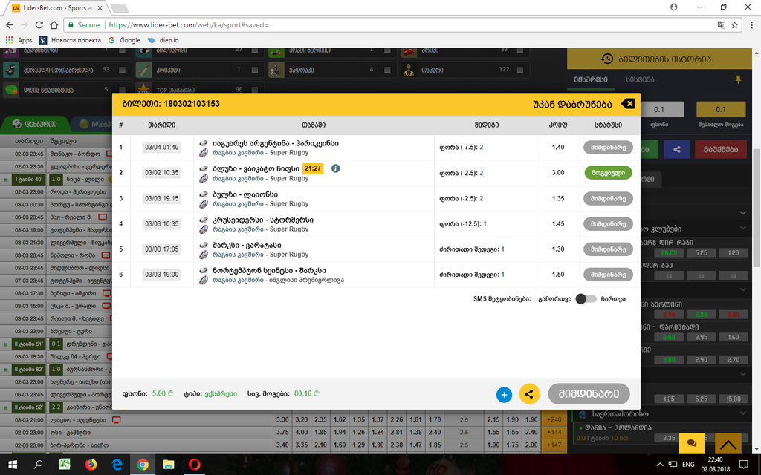This screenshot has height=475, width=761.
Task: Toggle the SMS notification switch
Action: [586, 299]
